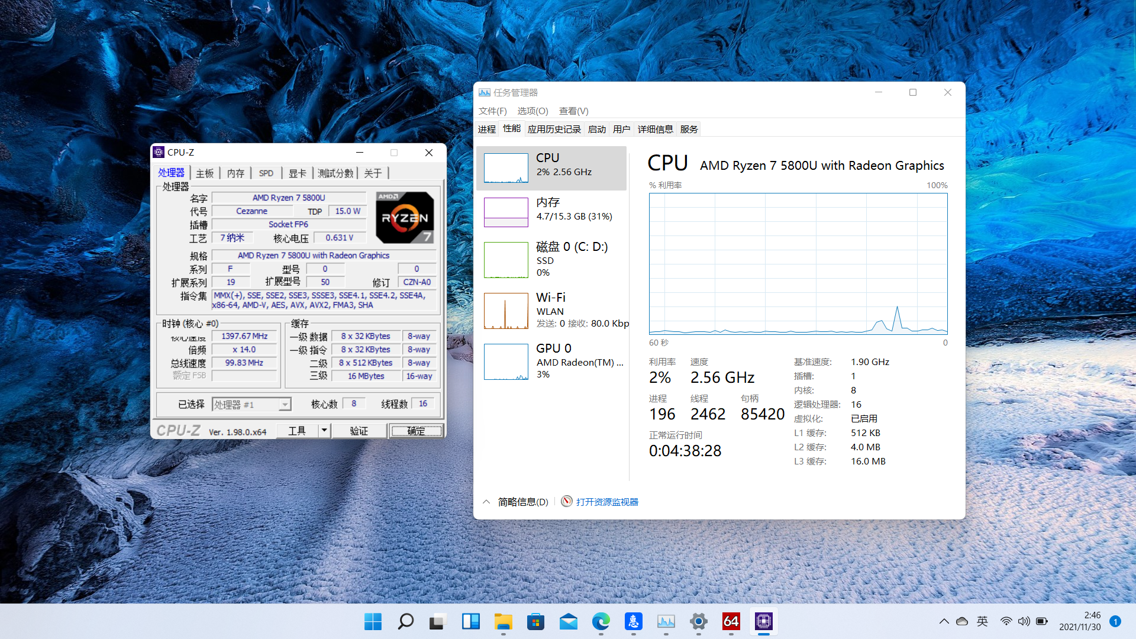
Task: Open battery status tray icon
Action: tap(1042, 621)
